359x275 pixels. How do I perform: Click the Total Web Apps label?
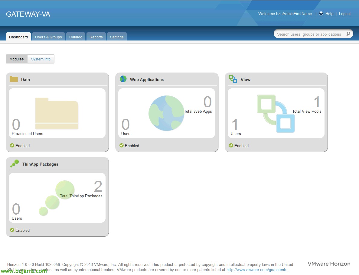[198, 112]
